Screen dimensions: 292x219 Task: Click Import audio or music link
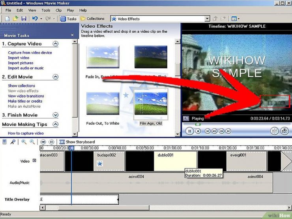point(26,68)
